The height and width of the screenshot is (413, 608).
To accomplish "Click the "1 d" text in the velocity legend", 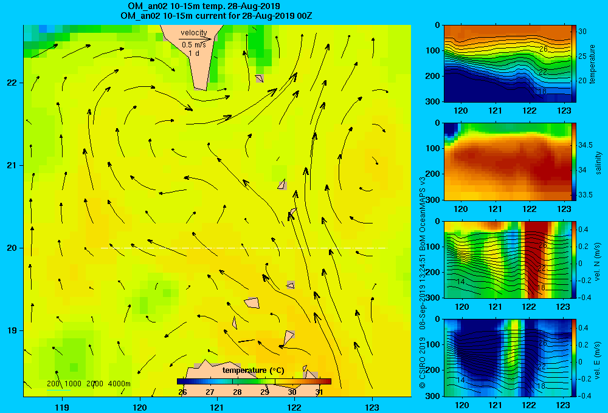I will (194, 53).
